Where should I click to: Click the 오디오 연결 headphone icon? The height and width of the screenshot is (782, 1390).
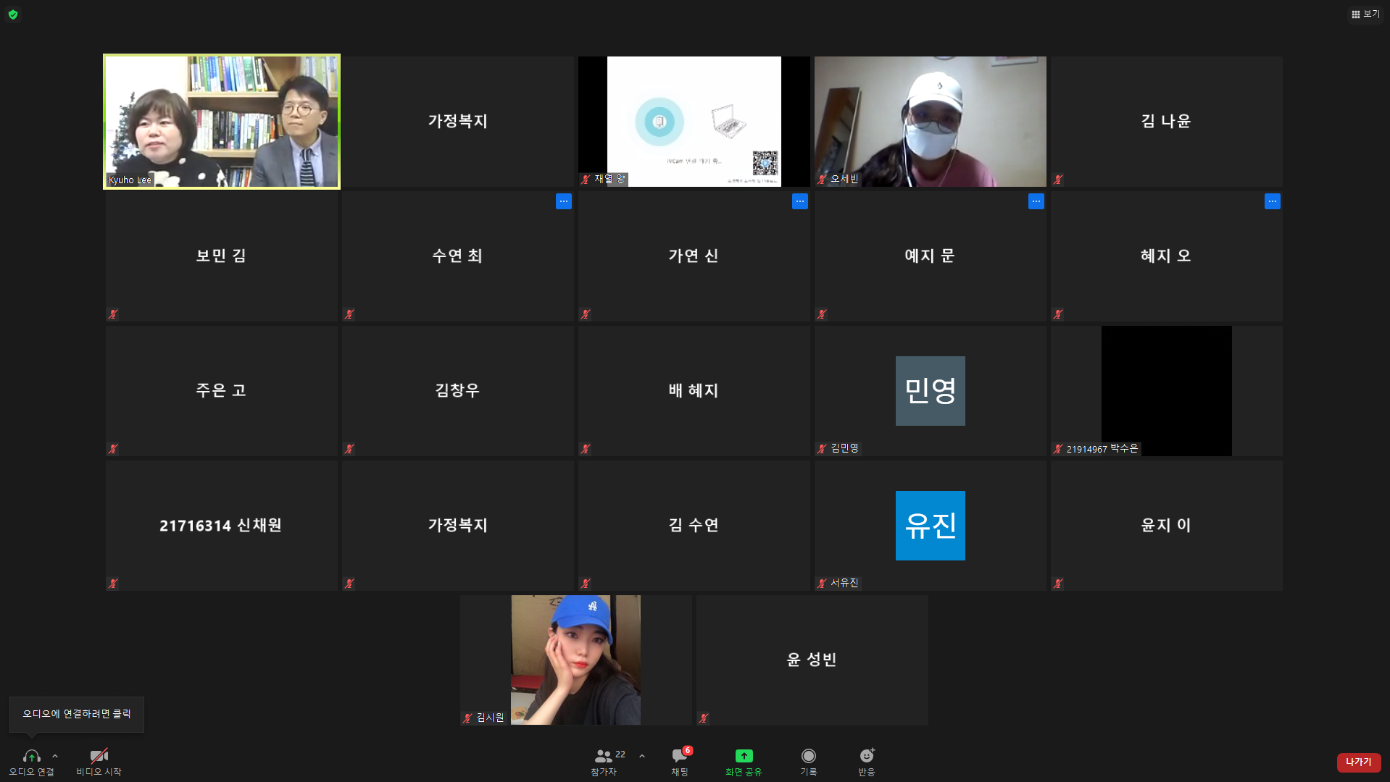click(x=31, y=756)
